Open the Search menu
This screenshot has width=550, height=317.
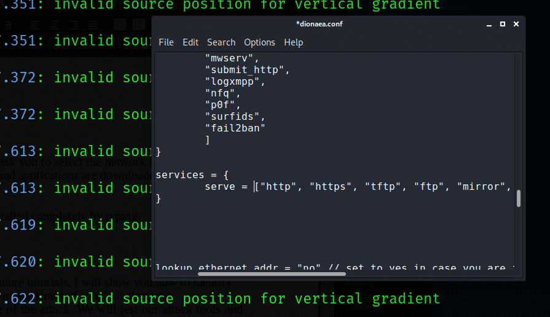click(x=221, y=42)
